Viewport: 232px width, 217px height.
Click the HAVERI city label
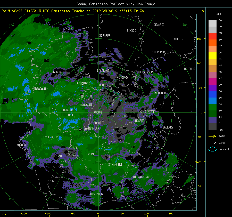(x=89, y=154)
